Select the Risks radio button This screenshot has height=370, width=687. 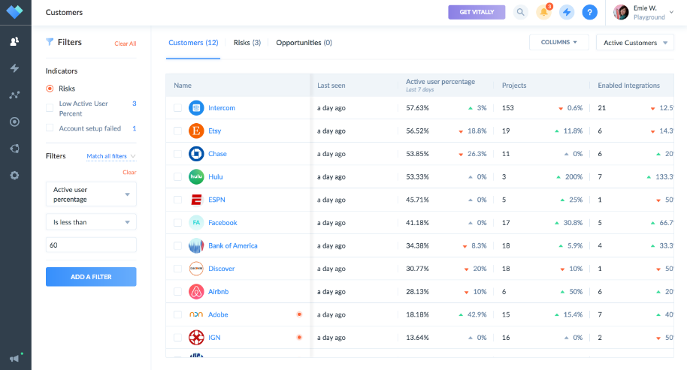(x=50, y=89)
